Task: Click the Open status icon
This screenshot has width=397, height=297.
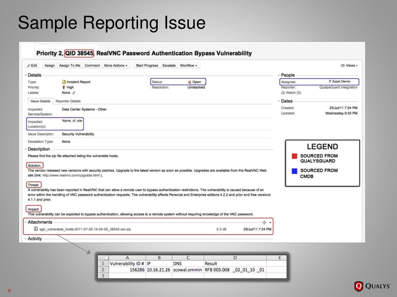Action: coord(189,82)
